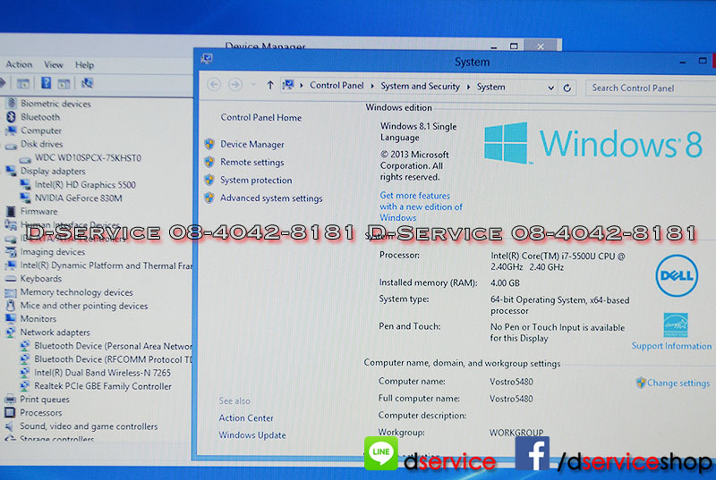The width and height of the screenshot is (716, 480).
Task: Select the Computer category in device tree
Action: pyautogui.click(x=41, y=131)
